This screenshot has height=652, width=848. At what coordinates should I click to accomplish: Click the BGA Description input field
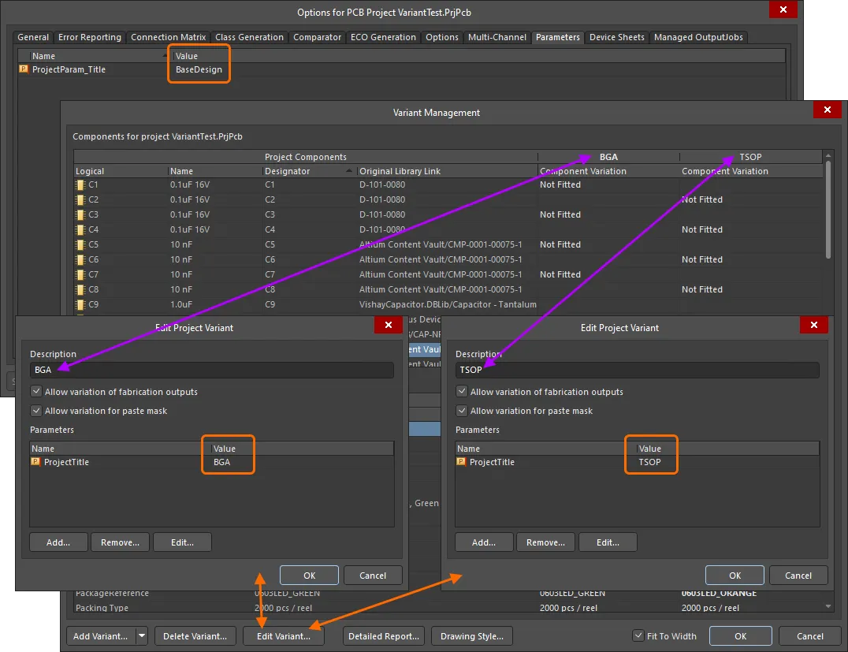(211, 370)
